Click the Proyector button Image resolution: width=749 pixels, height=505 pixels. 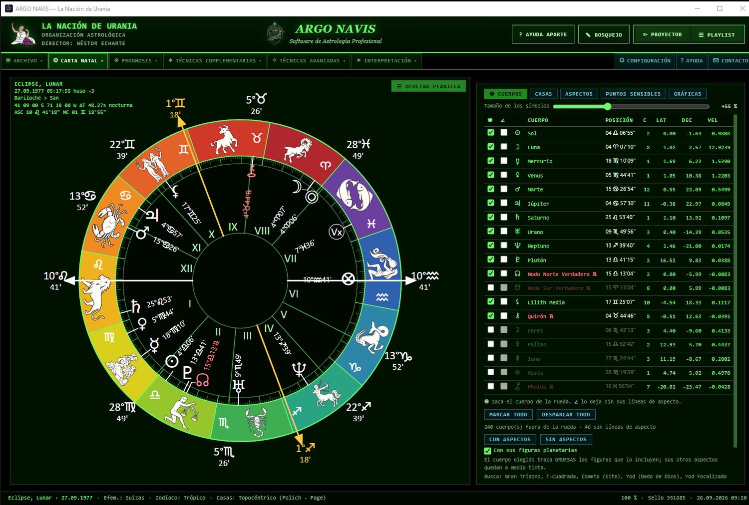pyautogui.click(x=662, y=34)
